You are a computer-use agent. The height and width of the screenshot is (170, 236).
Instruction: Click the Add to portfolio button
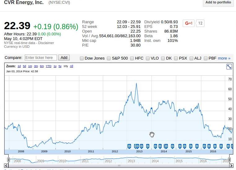pyautogui.click(x=218, y=2)
